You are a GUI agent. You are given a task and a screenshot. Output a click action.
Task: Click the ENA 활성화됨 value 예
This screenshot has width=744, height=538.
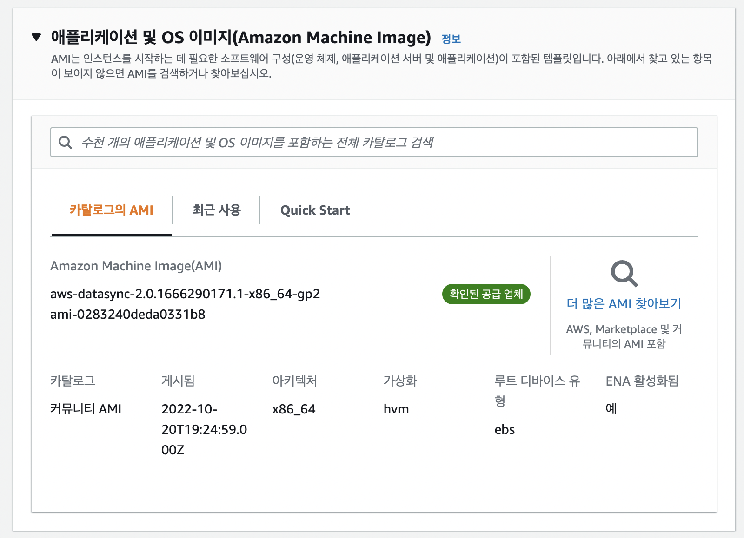(x=611, y=409)
